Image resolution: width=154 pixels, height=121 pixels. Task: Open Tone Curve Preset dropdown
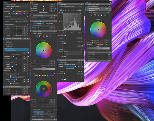click(73, 6)
